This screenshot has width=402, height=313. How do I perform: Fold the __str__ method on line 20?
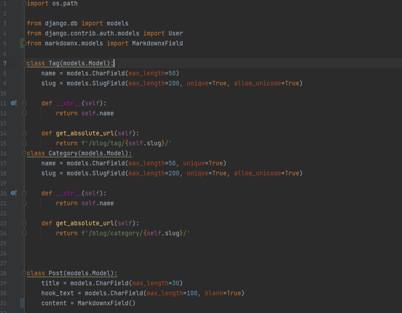24,193
